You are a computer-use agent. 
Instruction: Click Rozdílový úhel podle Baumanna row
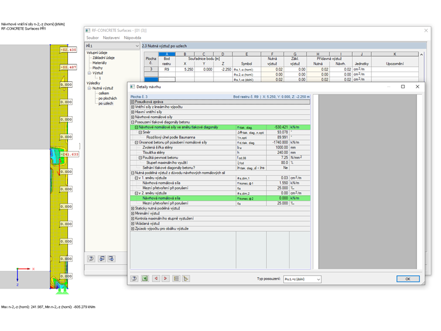[x=220, y=138]
